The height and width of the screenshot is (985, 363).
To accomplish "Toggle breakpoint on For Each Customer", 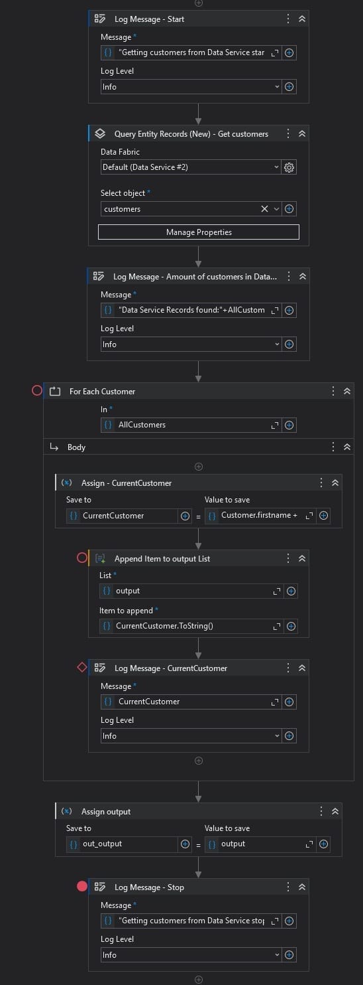I will tap(37, 391).
